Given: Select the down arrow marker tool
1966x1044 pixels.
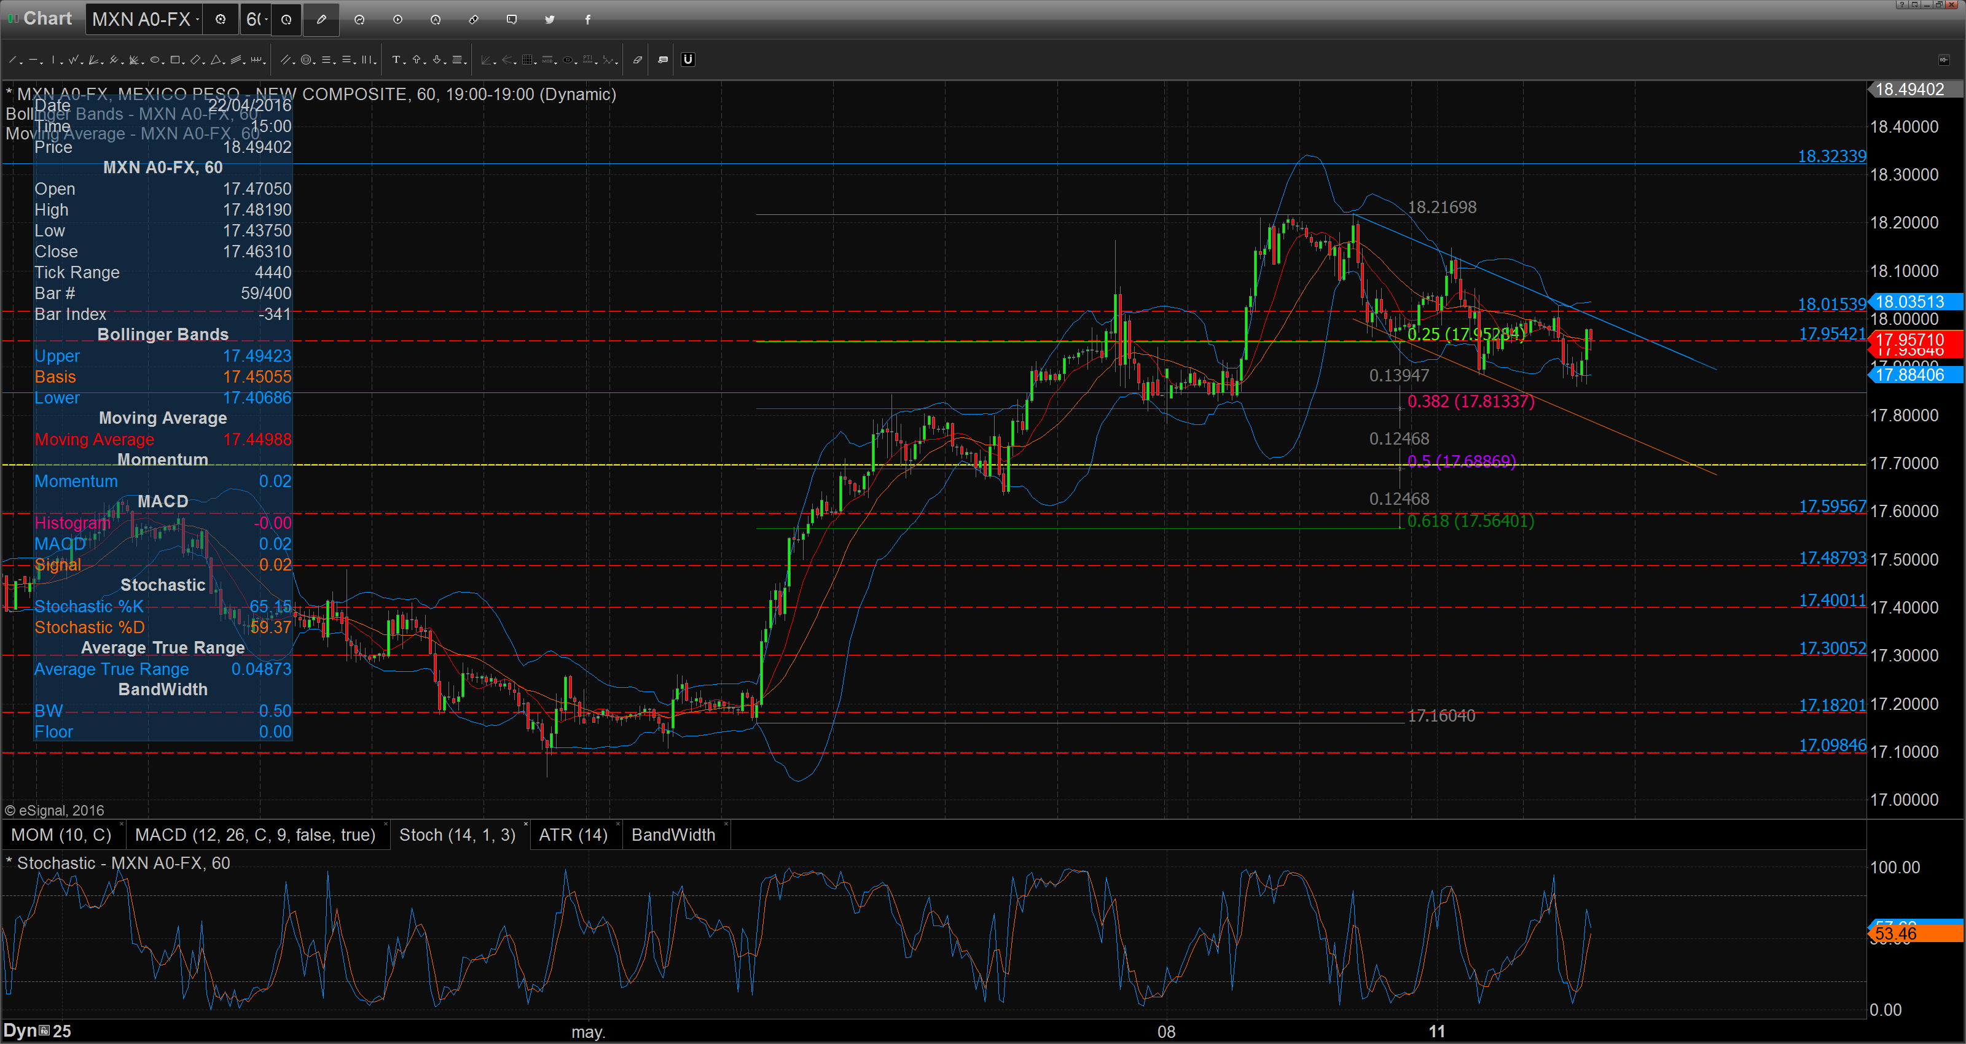Looking at the screenshot, I should tap(437, 60).
